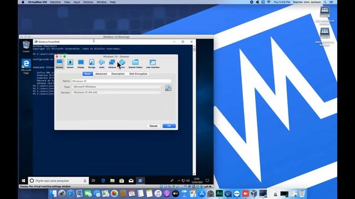Open VirtualBox from the Dock
The height and width of the screenshot is (199, 355).
click(254, 193)
